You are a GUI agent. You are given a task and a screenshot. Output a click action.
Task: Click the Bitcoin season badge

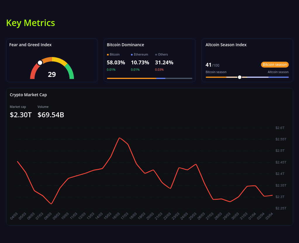275,64
